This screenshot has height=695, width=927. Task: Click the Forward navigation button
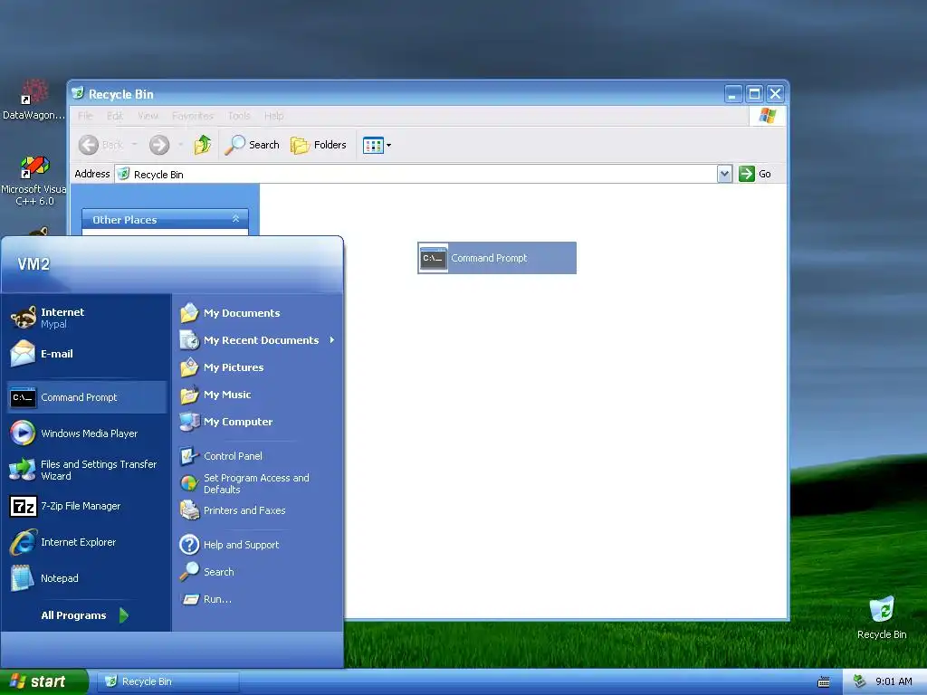coord(159,145)
